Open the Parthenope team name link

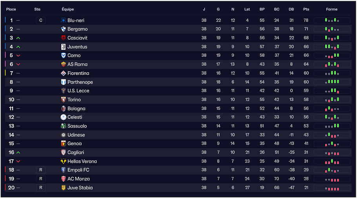click(x=80, y=82)
